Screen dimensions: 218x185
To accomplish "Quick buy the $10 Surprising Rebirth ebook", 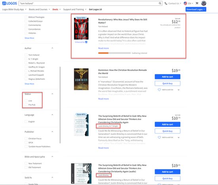I will 167,131.
